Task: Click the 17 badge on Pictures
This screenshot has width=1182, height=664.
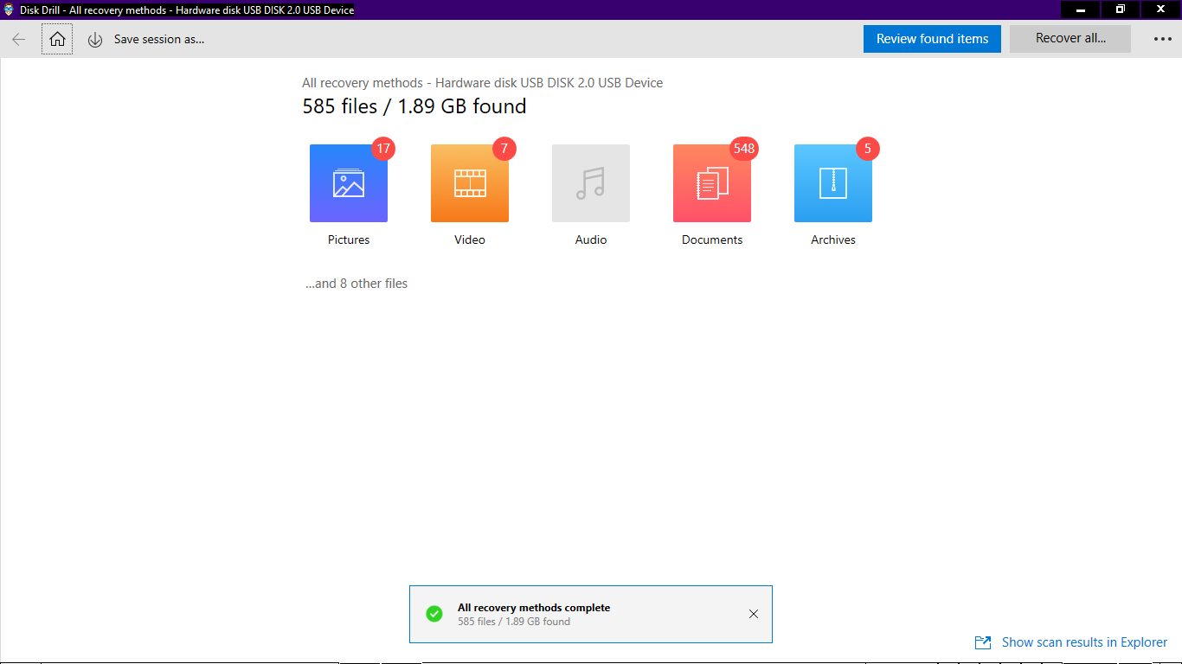Action: pos(383,149)
